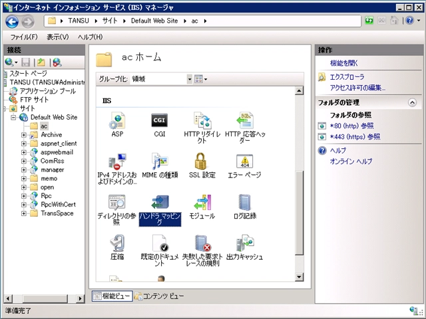
Task: Click the vertical scrollbar thumb in feature list
Action: 299,213
